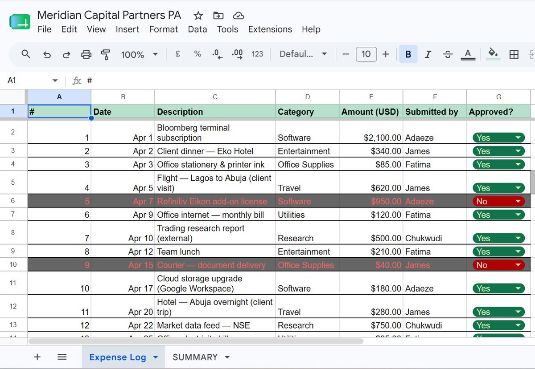Open the zoom 100% dropdown

tap(139, 54)
